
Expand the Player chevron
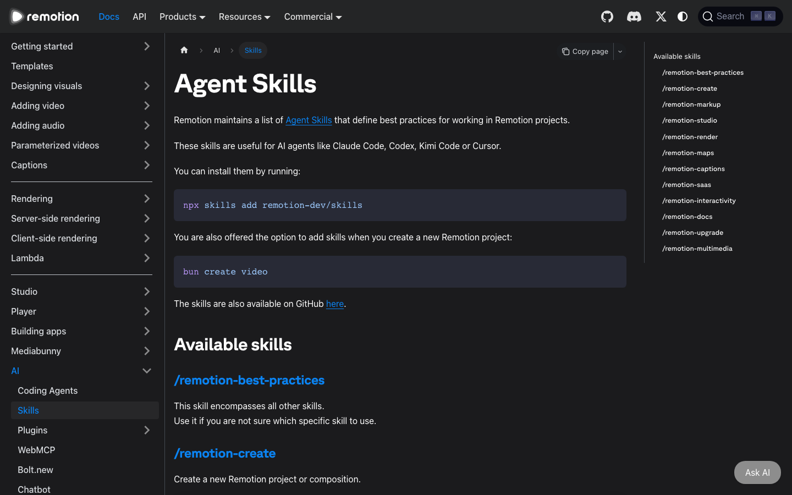(x=147, y=311)
